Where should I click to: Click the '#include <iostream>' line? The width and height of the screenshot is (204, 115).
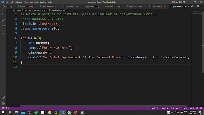pyautogui.click(x=39, y=24)
